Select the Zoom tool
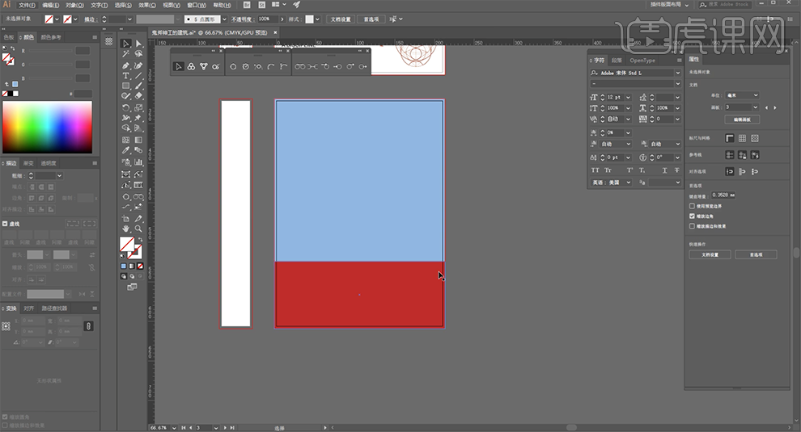Viewport: 801px width, 432px height. pos(138,229)
